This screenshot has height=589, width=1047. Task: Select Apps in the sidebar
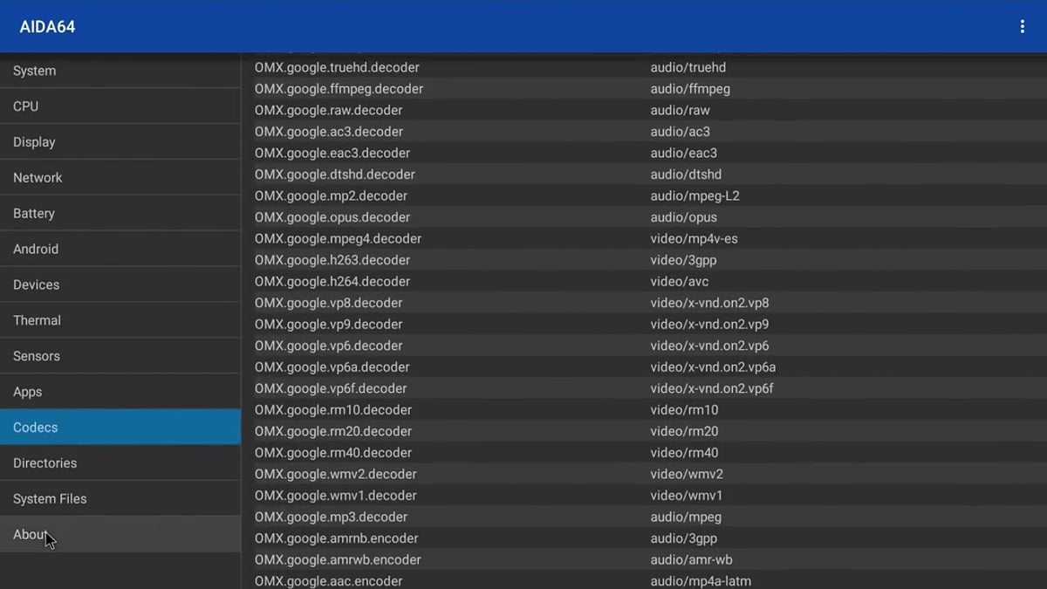pos(120,393)
